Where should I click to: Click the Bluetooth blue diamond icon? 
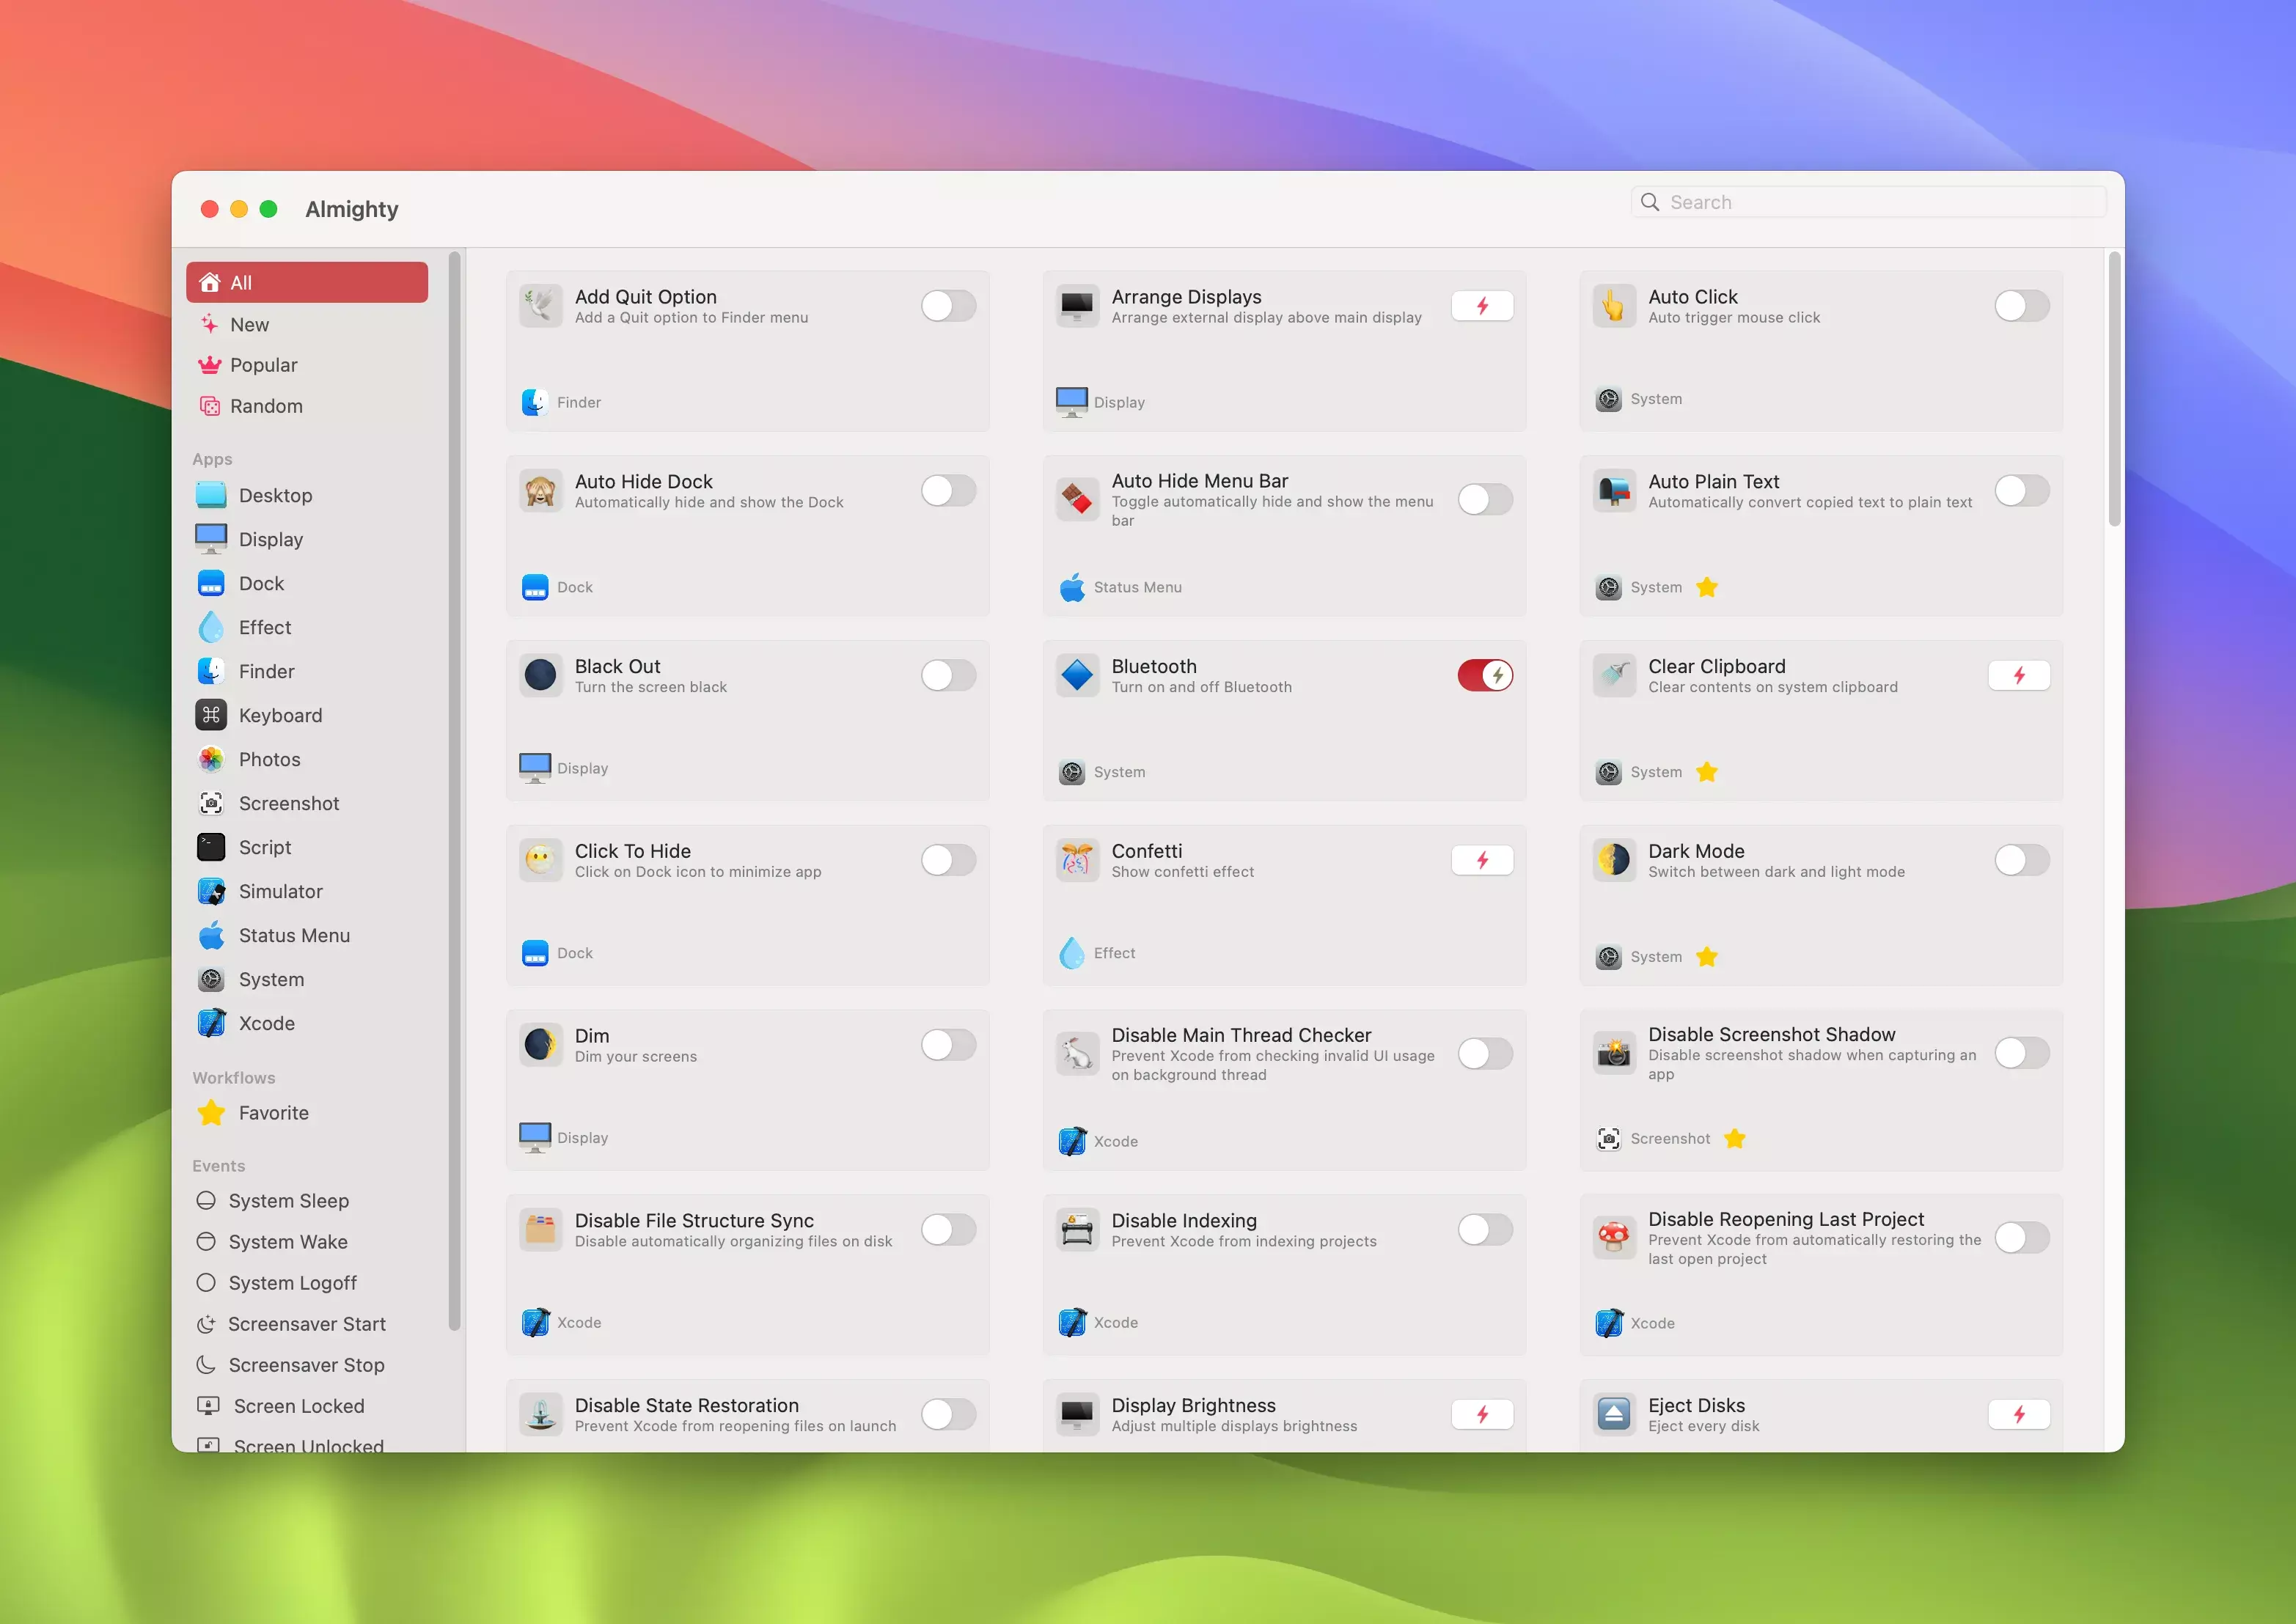point(1077,675)
